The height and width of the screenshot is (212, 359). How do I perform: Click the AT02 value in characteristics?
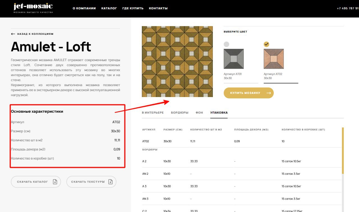[x=116, y=122]
